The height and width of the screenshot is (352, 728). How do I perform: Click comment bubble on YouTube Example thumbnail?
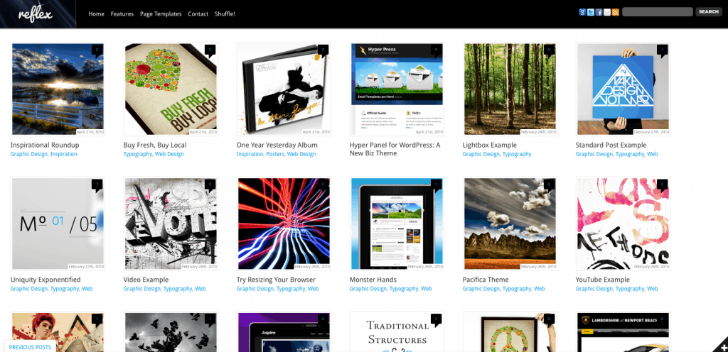click(x=662, y=185)
